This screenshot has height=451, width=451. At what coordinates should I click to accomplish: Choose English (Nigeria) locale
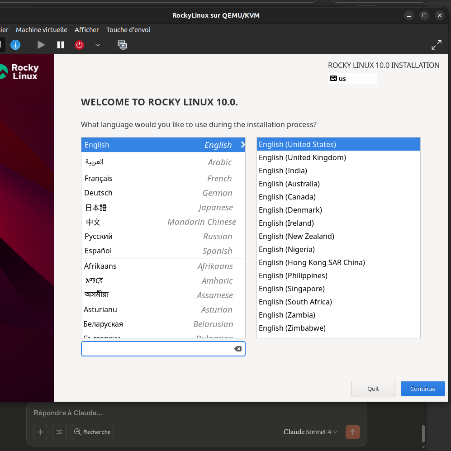coord(338,249)
